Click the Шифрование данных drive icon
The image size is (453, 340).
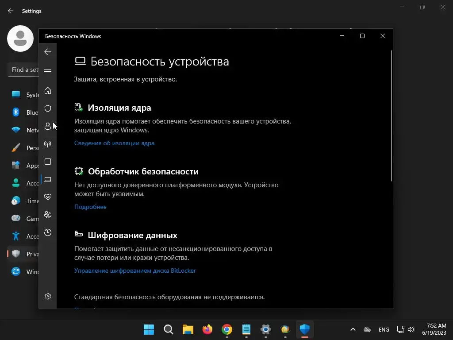point(79,234)
